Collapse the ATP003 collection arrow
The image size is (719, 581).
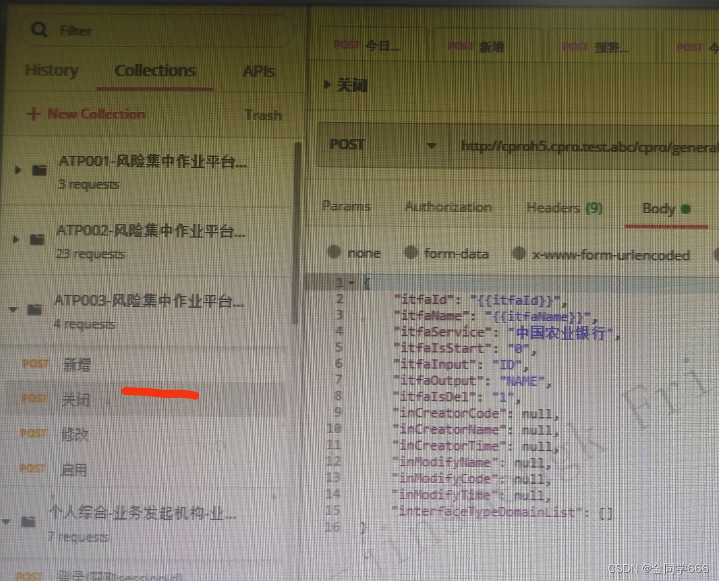[x=13, y=310]
